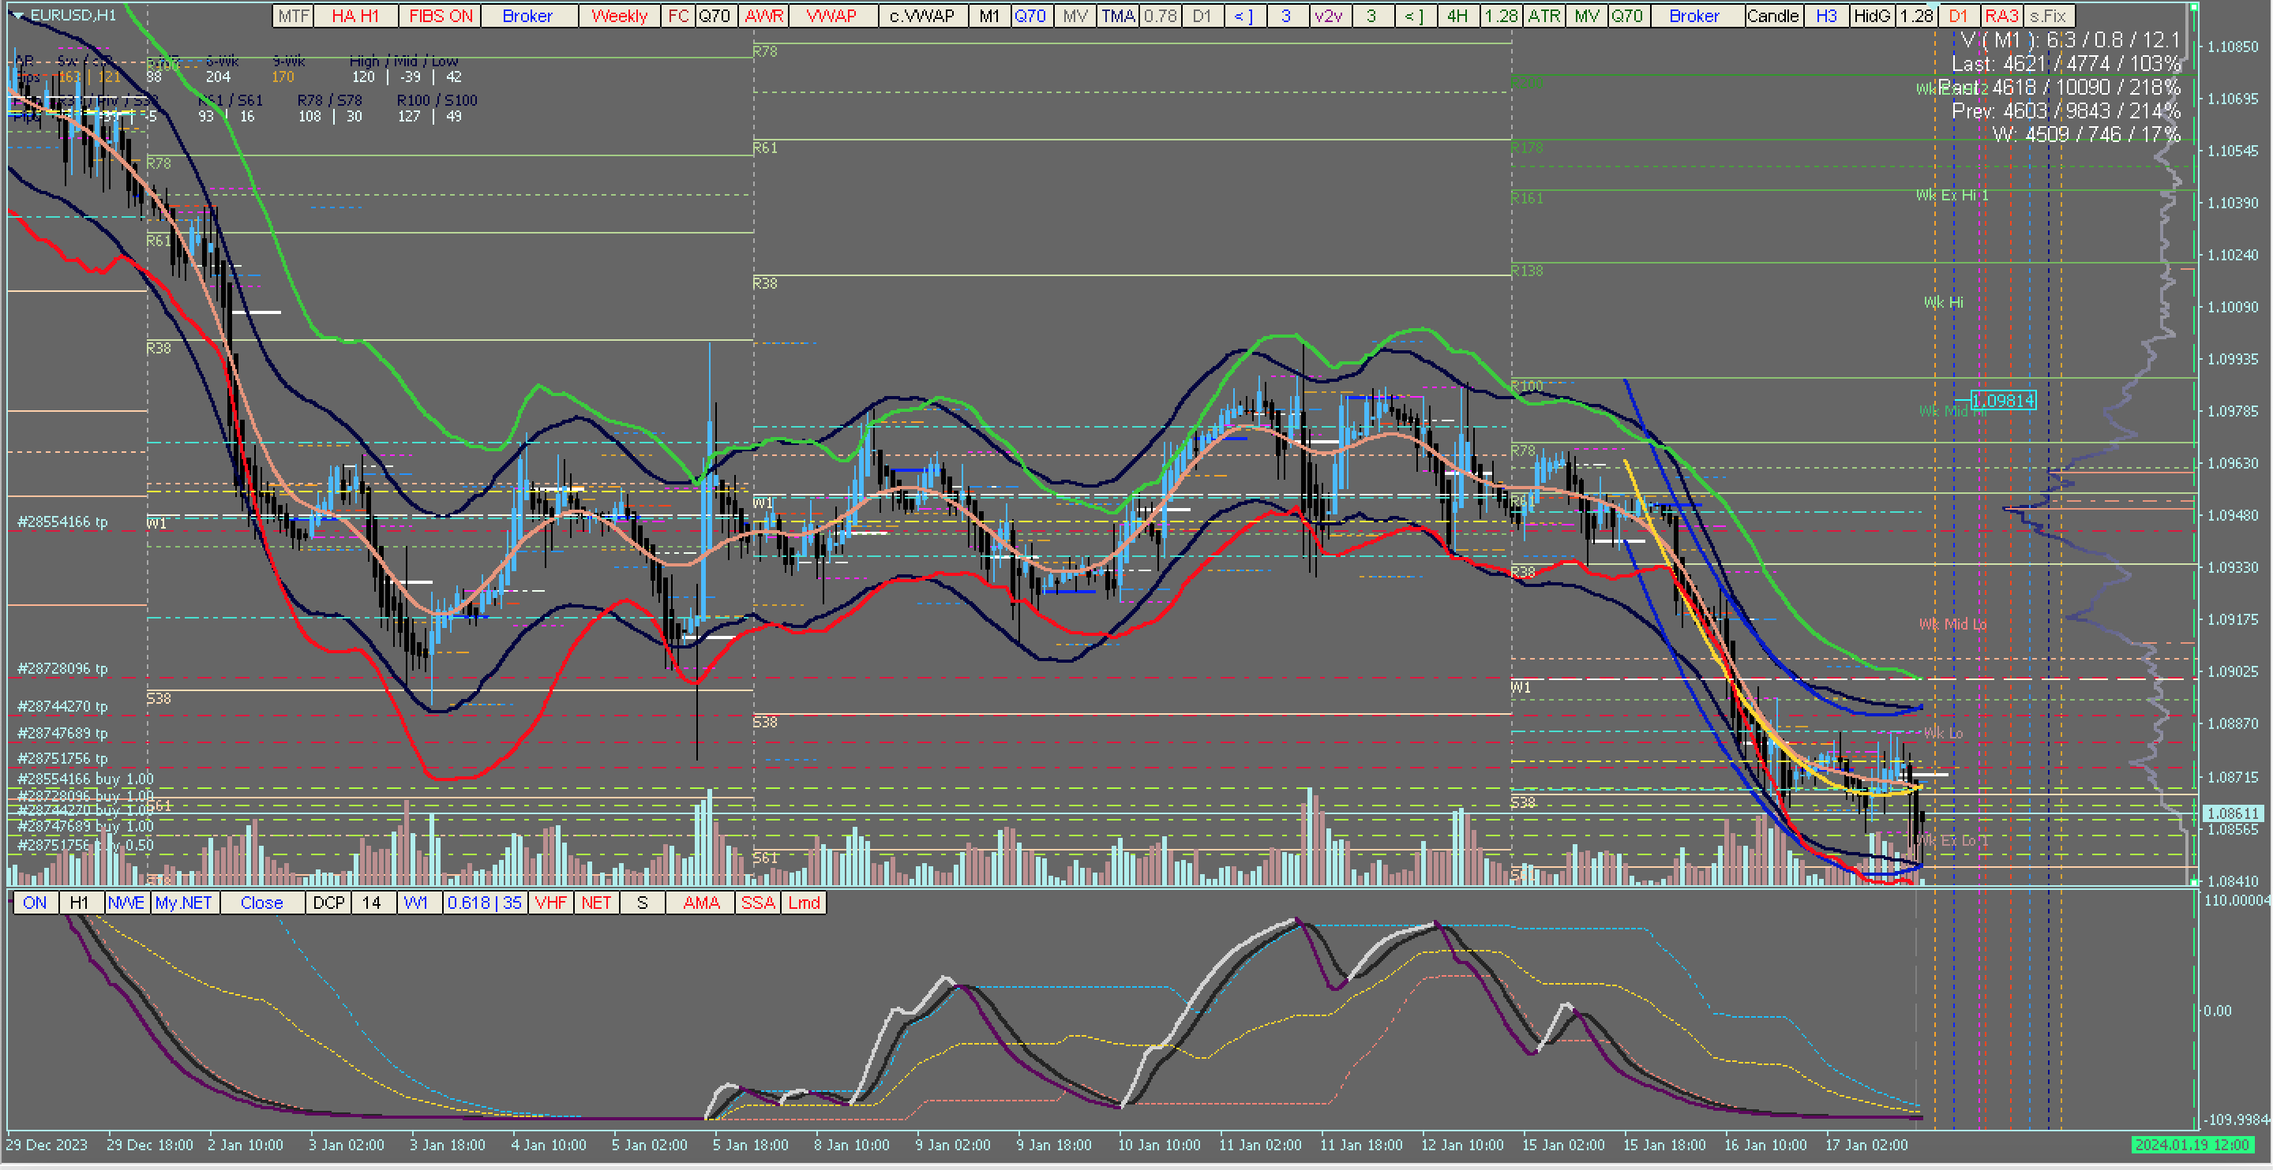
Task: Select the Candle toolbar button
Action: 1772,16
